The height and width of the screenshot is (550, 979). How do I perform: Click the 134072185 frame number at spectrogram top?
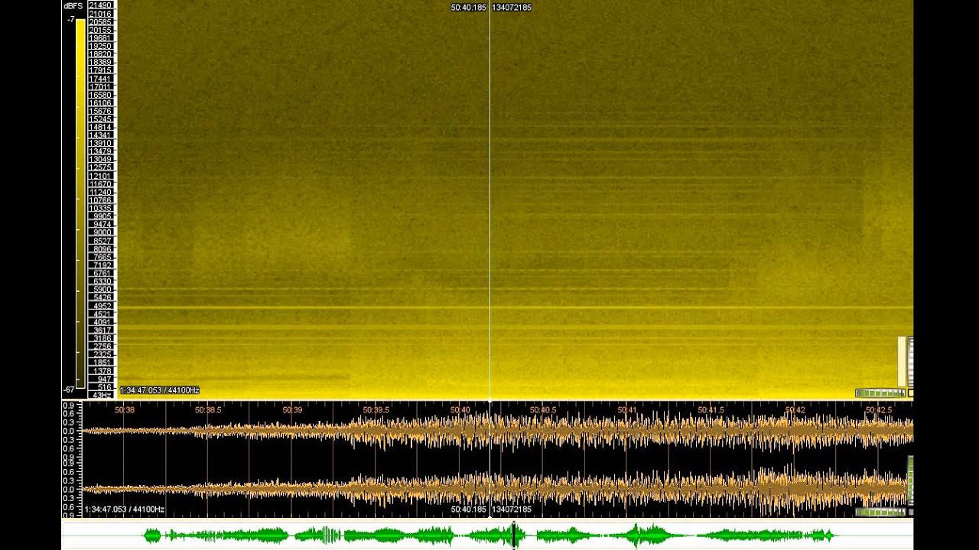tap(512, 8)
